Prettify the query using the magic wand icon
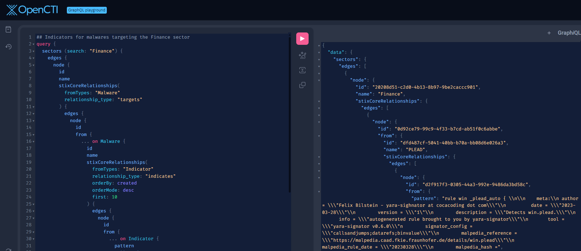This screenshot has height=251, width=581. pos(302,55)
